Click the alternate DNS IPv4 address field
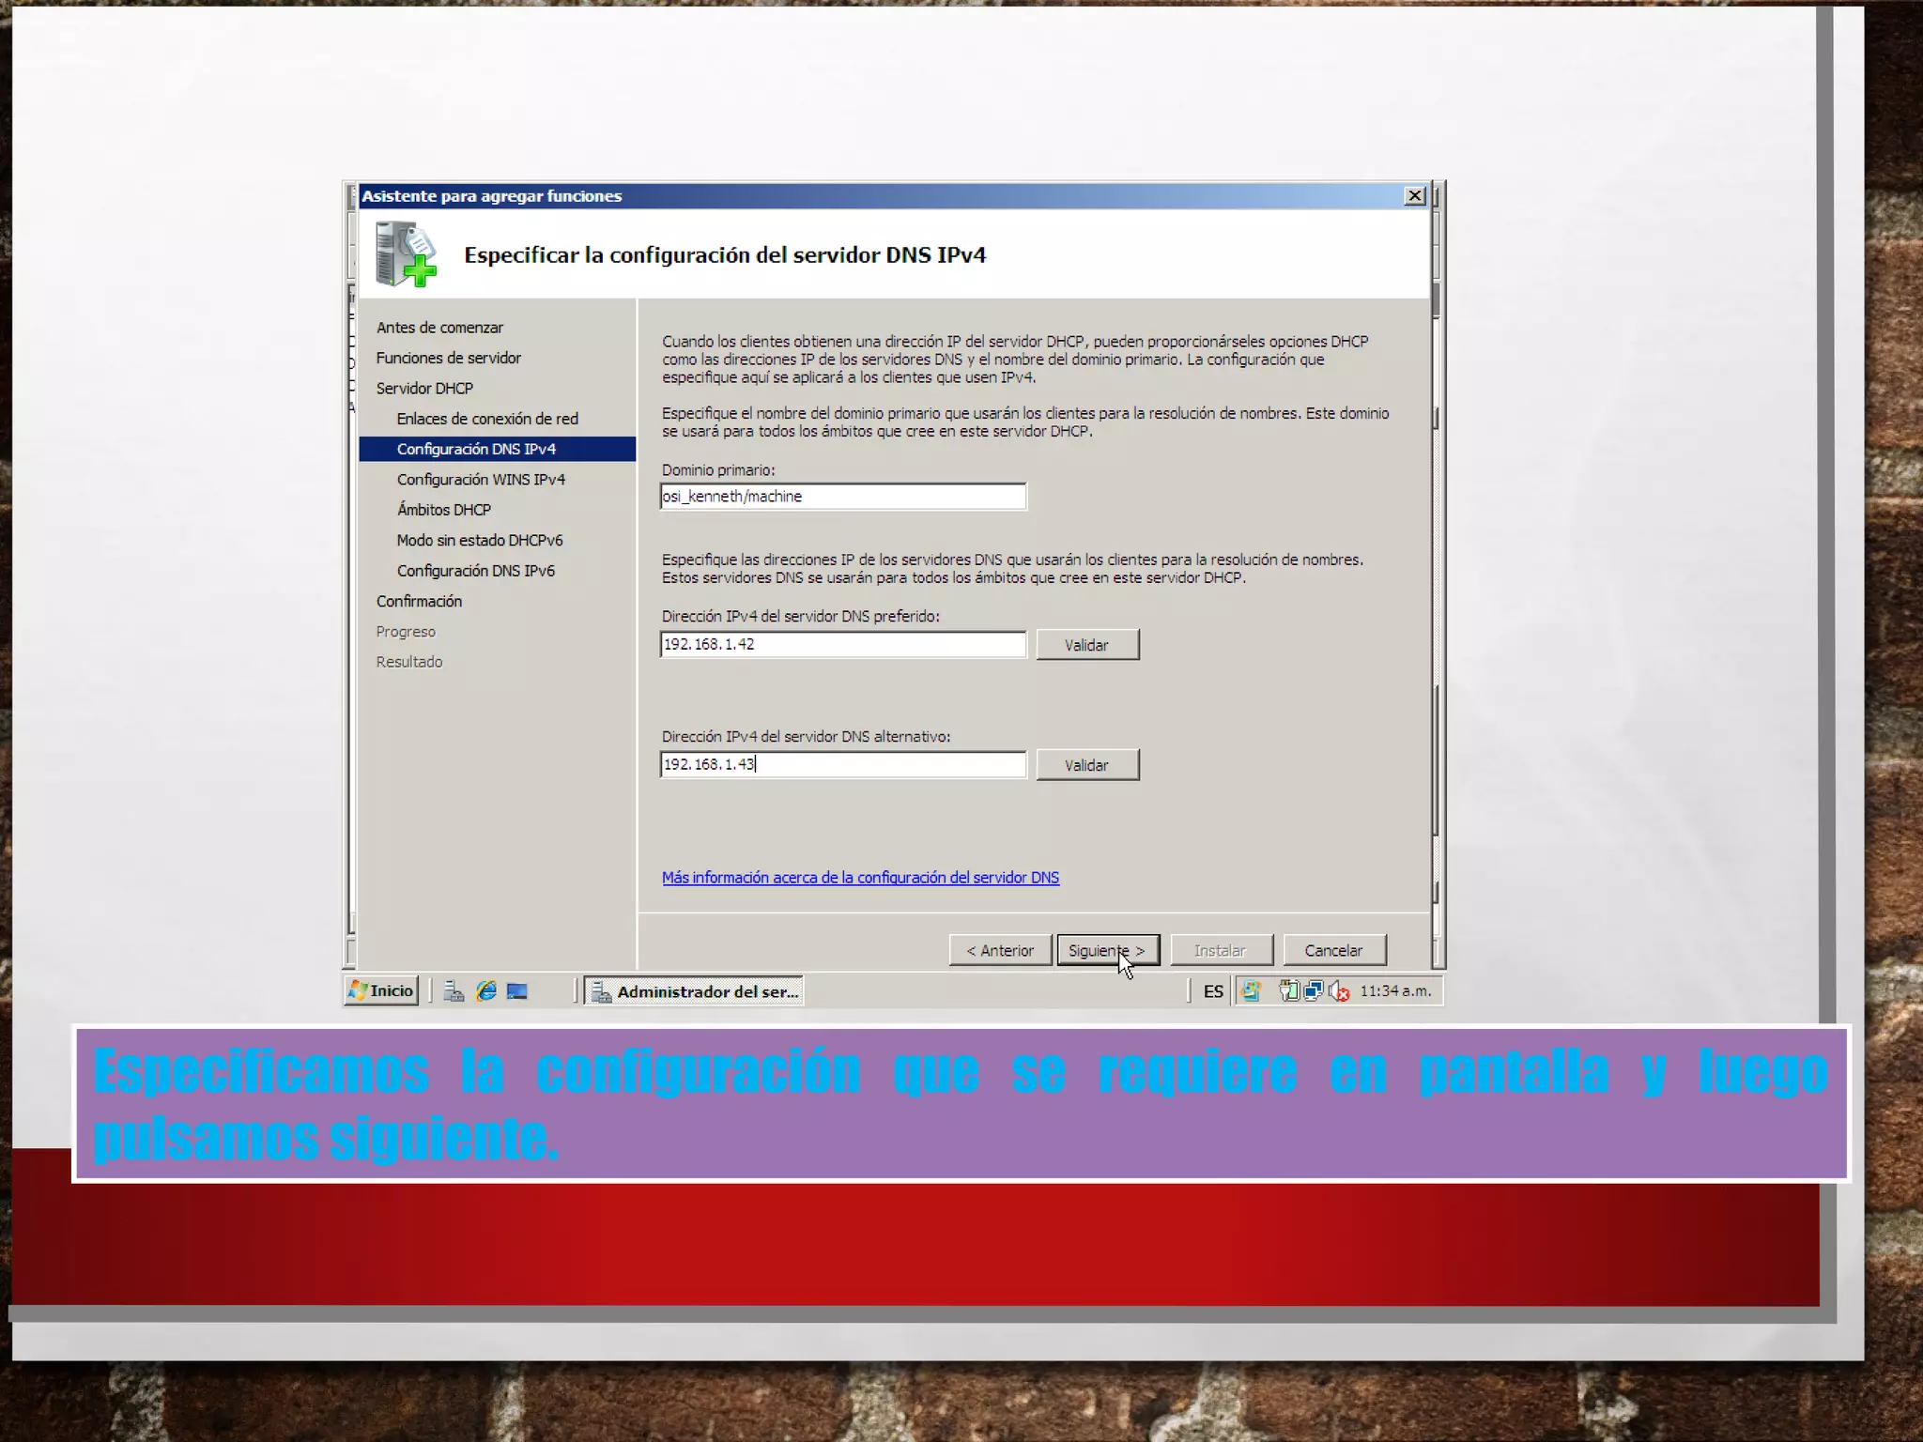 coord(843,764)
